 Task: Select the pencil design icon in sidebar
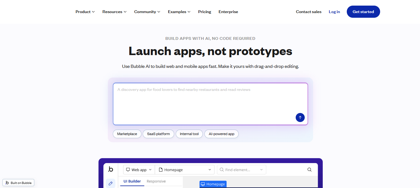pos(110,183)
